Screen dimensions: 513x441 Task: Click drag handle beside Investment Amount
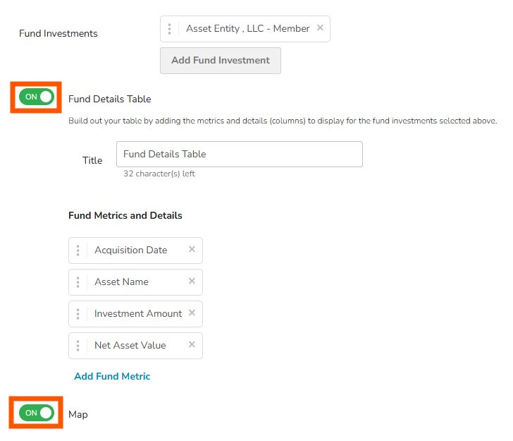(78, 314)
